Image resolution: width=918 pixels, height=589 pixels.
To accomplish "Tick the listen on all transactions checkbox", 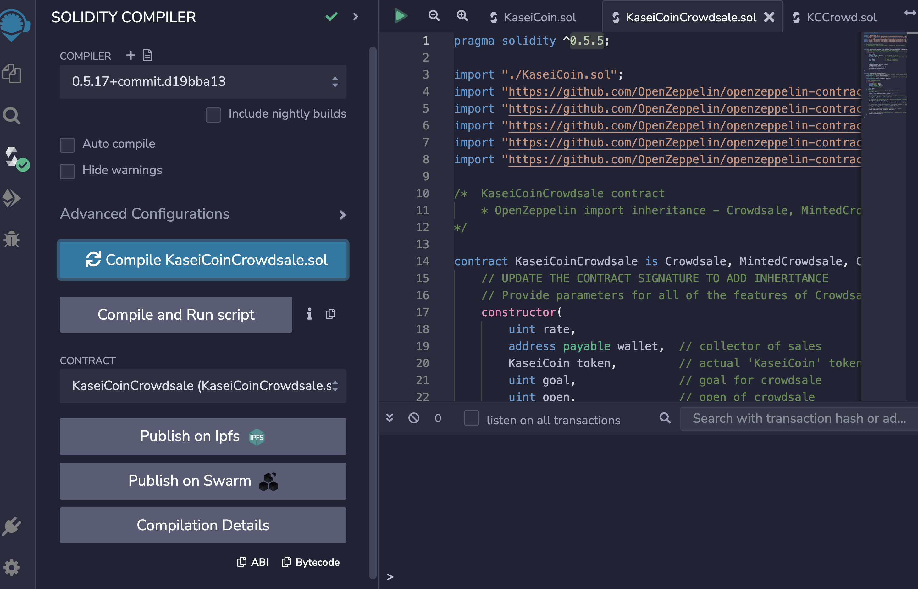I will tap(471, 418).
